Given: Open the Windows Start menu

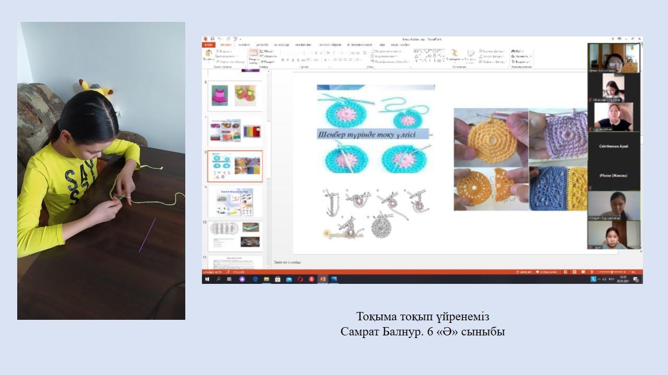Looking at the screenshot, I should 207,279.
